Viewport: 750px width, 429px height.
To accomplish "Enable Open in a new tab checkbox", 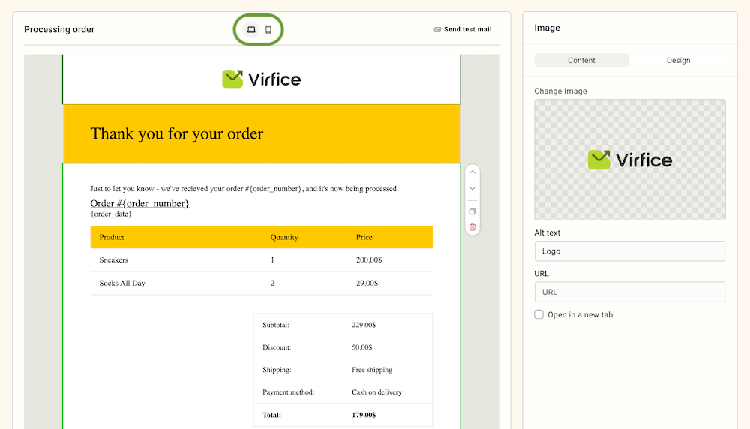I will coord(538,314).
